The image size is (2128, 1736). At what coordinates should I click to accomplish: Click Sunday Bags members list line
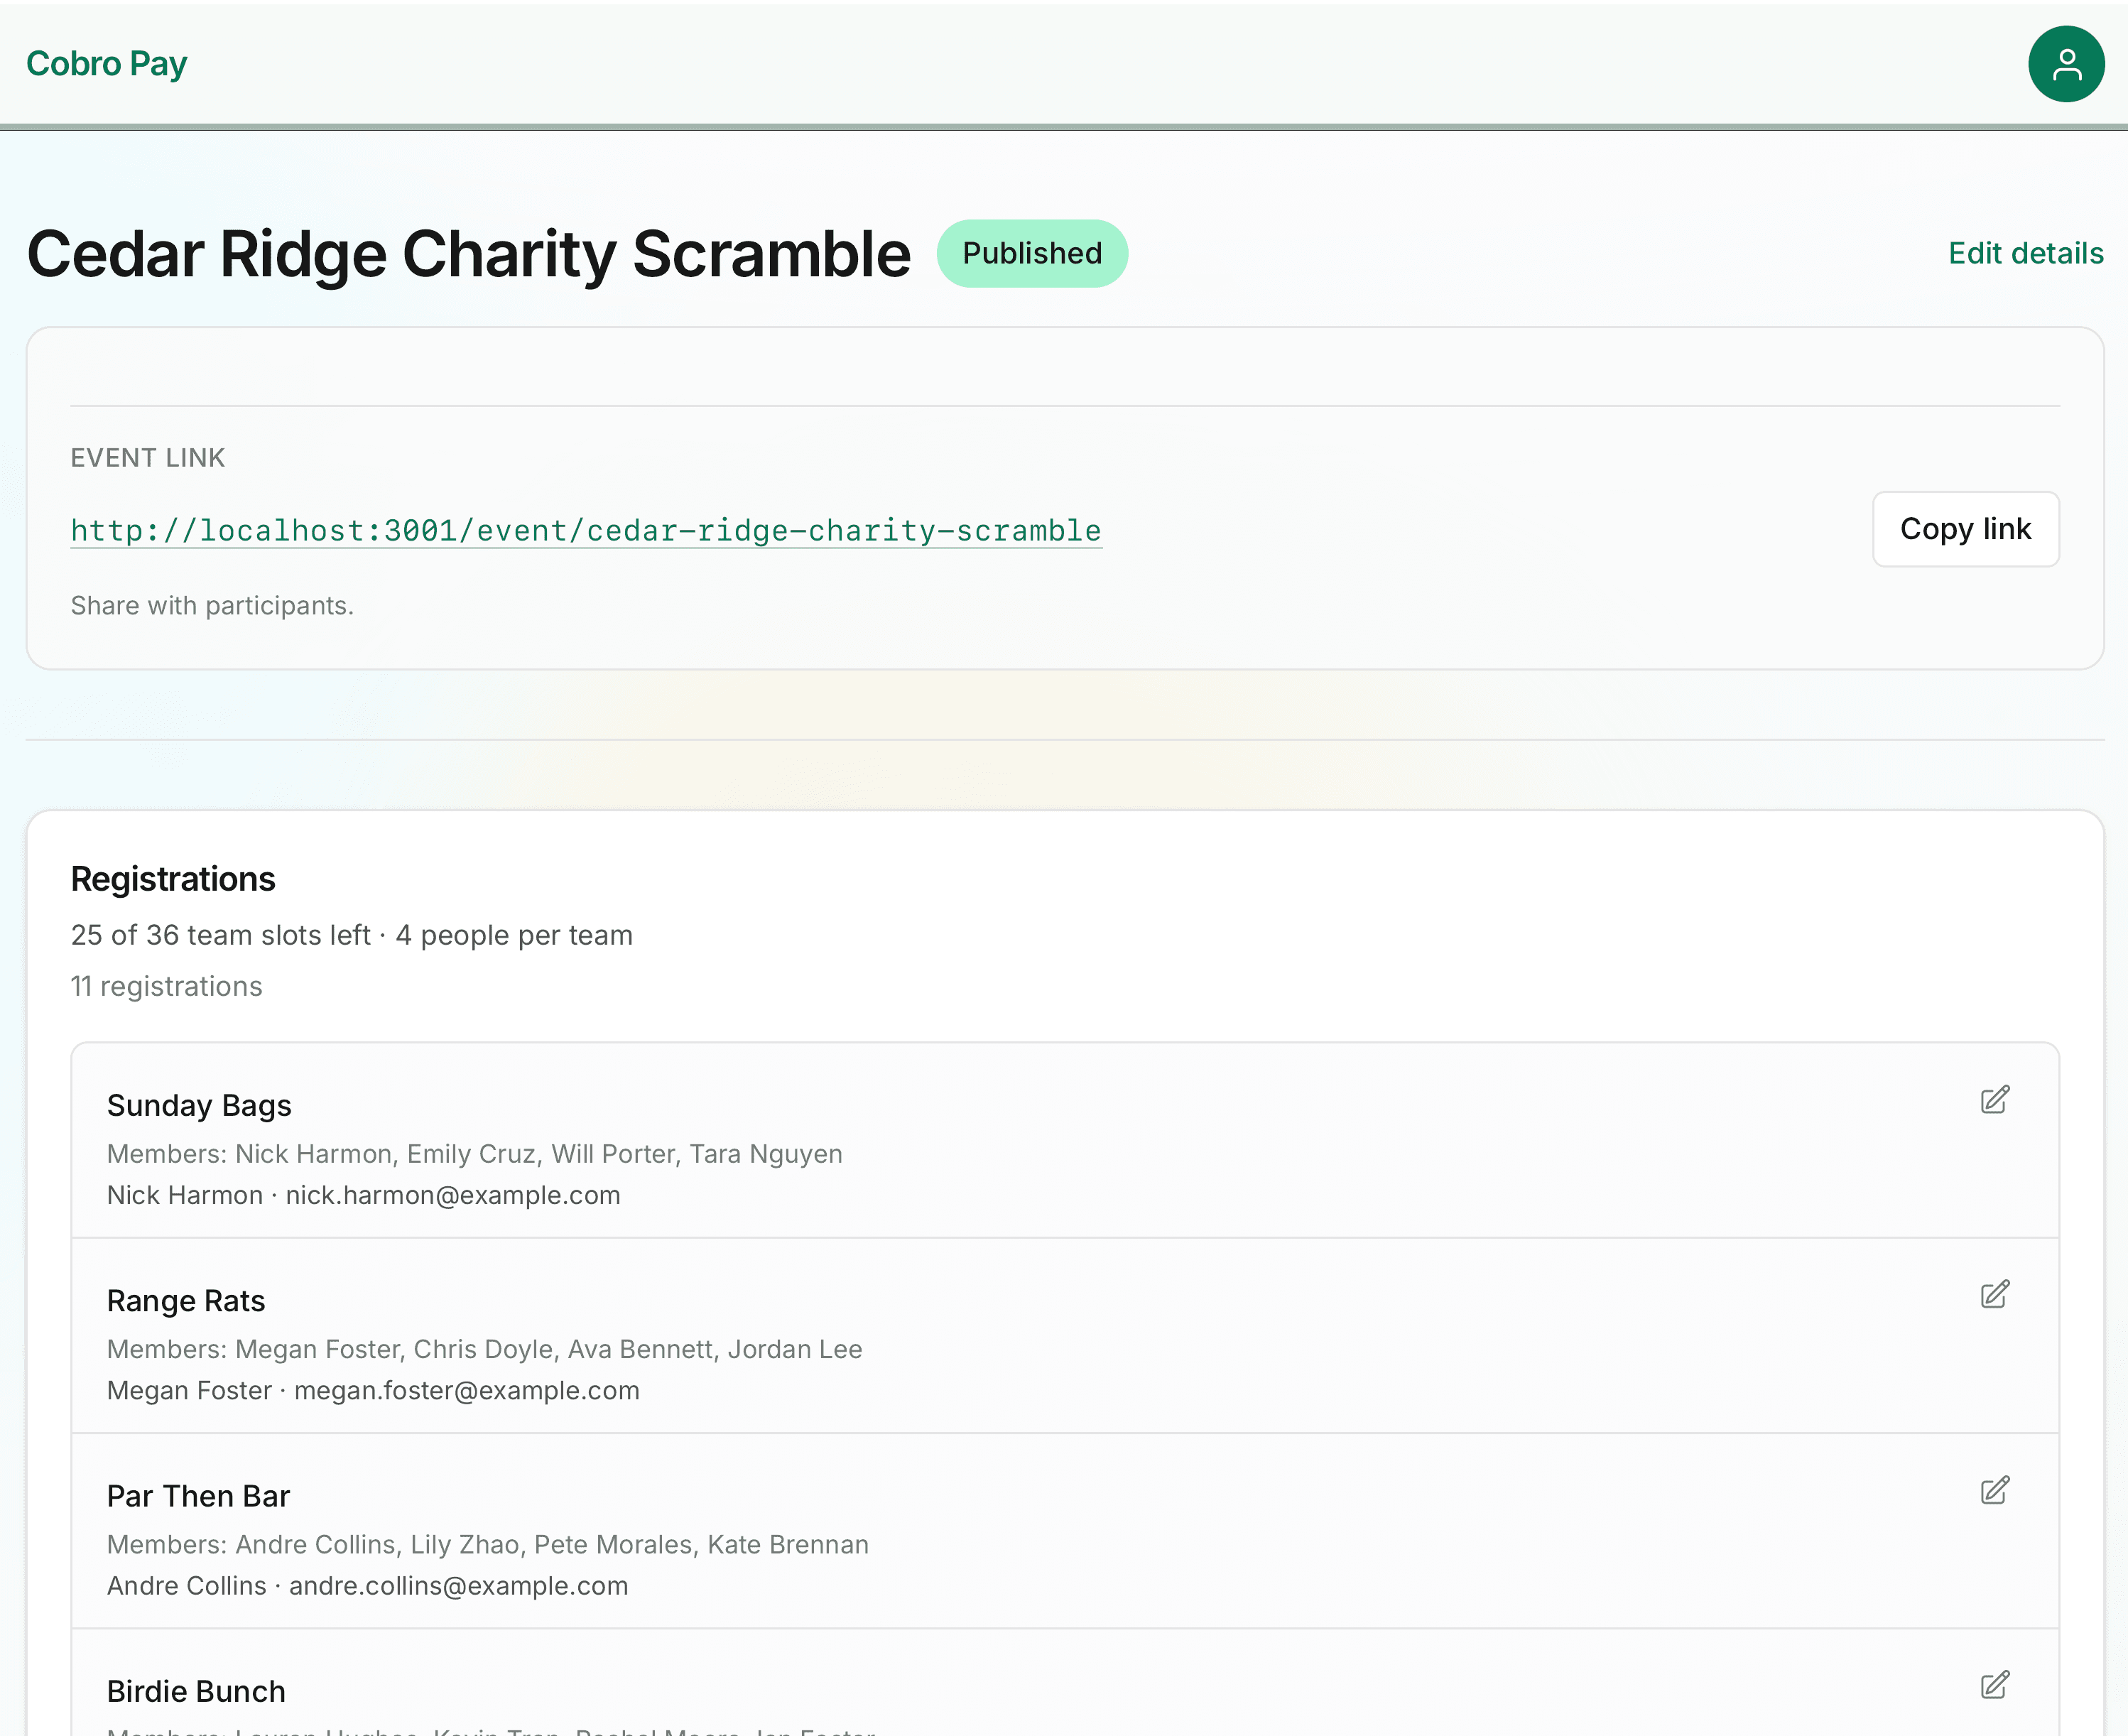[x=475, y=1154]
